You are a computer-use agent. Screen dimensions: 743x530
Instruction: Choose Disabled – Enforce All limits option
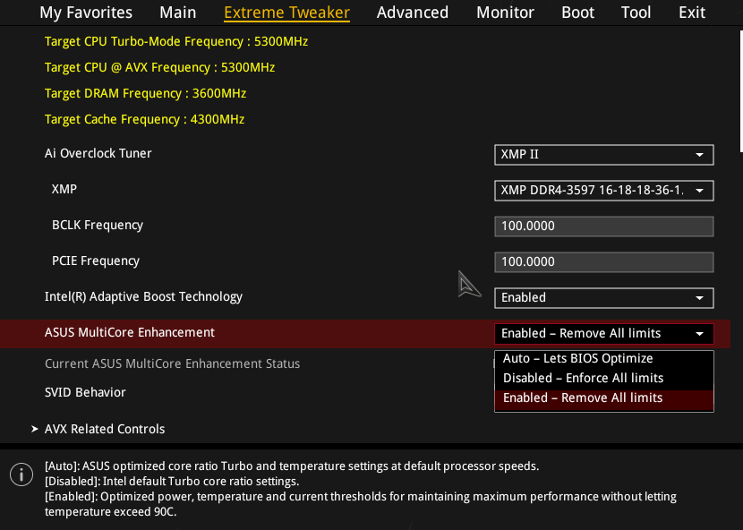coord(603,379)
